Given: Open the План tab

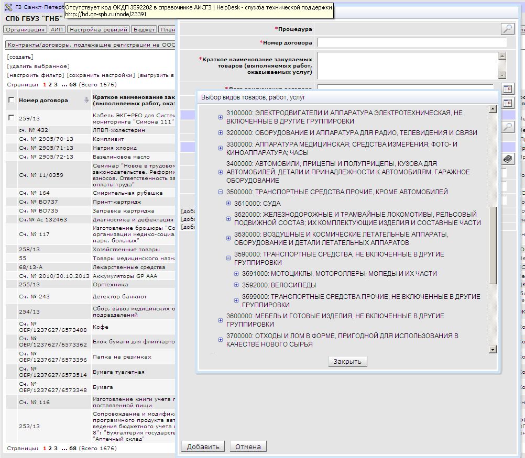Looking at the screenshot, I should click(167, 29).
